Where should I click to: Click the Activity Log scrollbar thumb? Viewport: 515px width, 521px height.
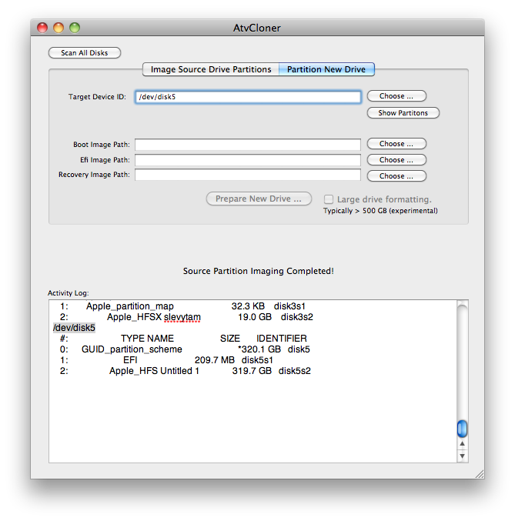[462, 428]
